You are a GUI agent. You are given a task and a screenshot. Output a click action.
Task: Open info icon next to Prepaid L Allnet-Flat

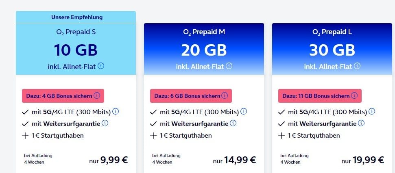click(x=357, y=66)
